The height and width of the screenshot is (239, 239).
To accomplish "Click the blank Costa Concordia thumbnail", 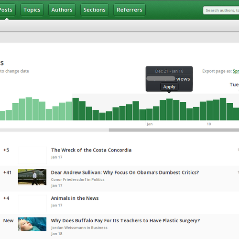I will click(x=32, y=155).
